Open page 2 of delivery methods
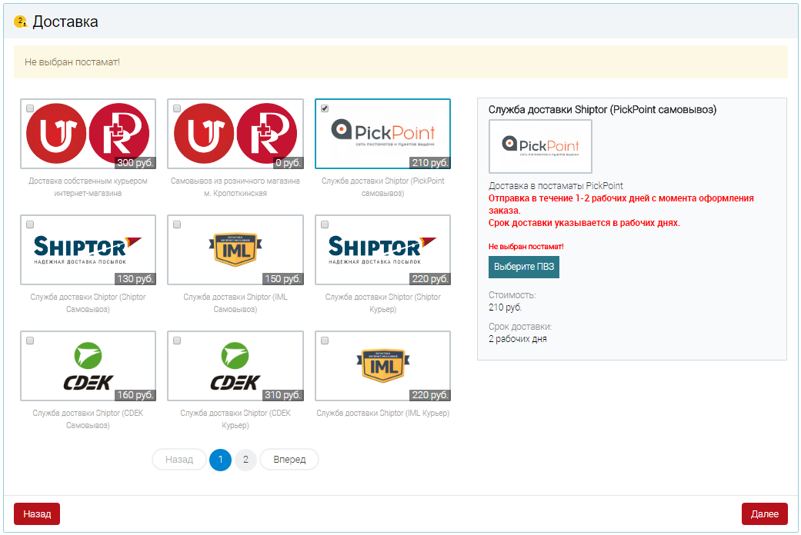The width and height of the screenshot is (801, 535). tap(245, 460)
